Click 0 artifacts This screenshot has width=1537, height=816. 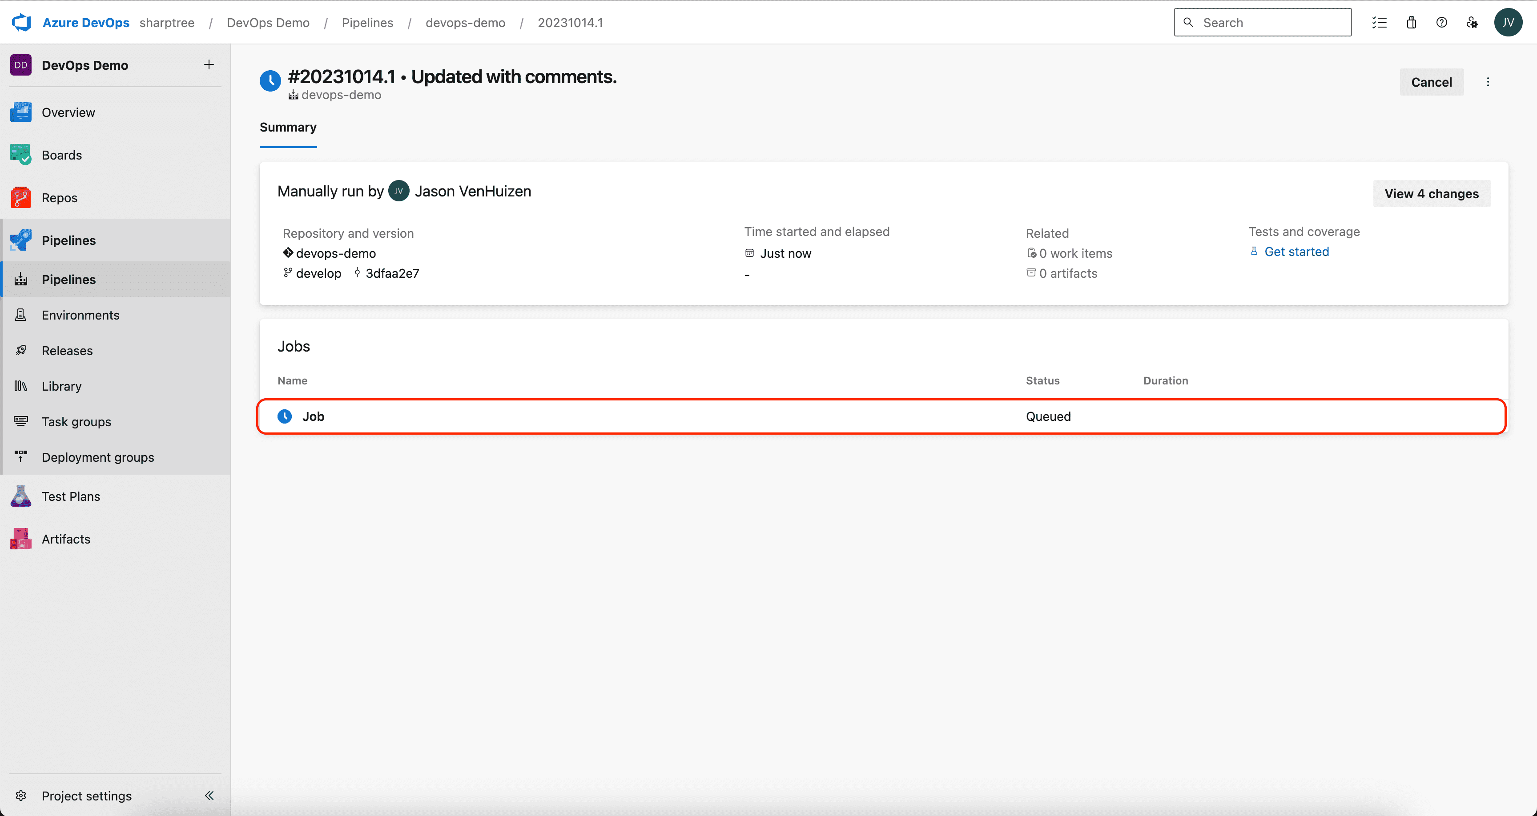pos(1068,273)
